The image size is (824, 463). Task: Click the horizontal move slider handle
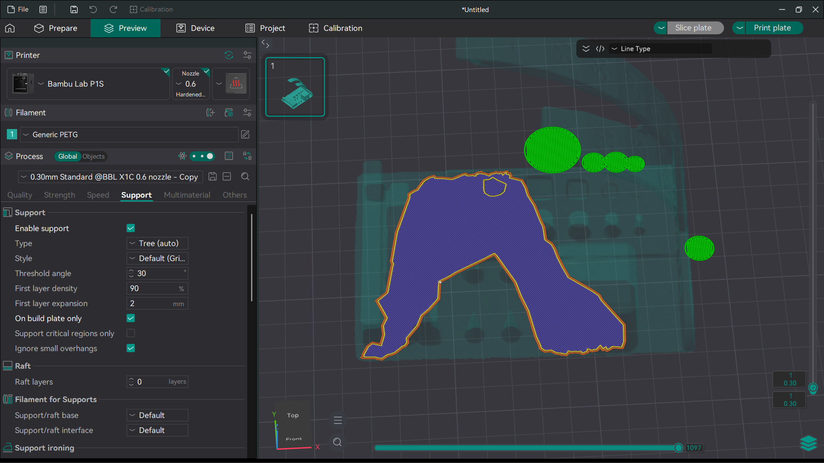(679, 448)
